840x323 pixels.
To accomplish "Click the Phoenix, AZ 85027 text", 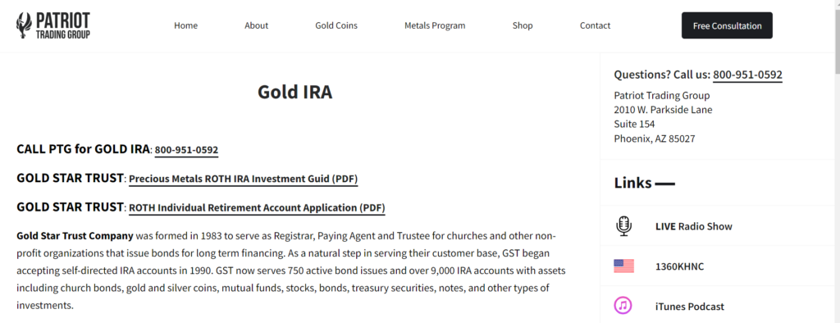I will click(x=655, y=139).
